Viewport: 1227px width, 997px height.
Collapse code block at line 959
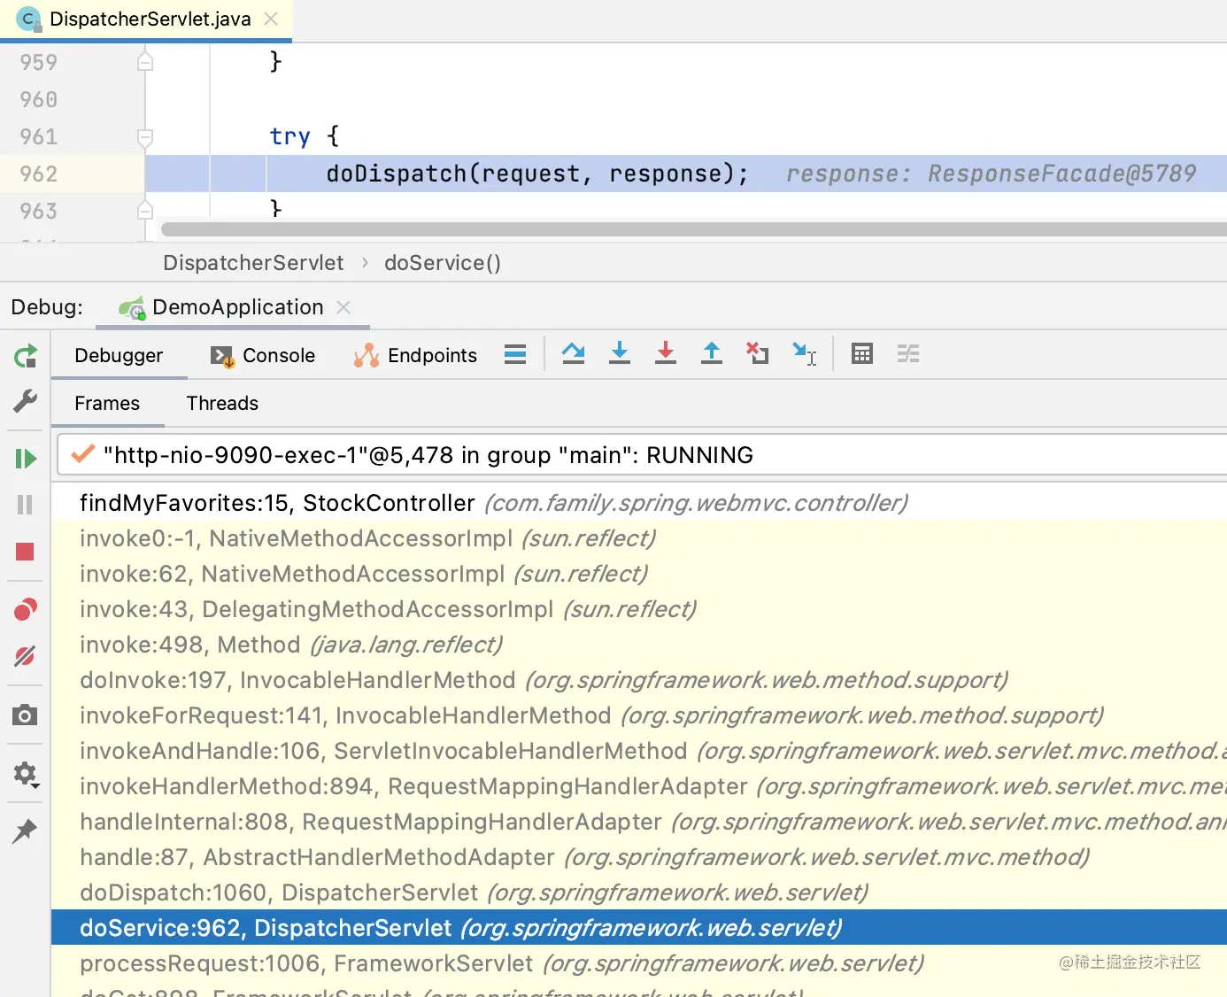145,62
